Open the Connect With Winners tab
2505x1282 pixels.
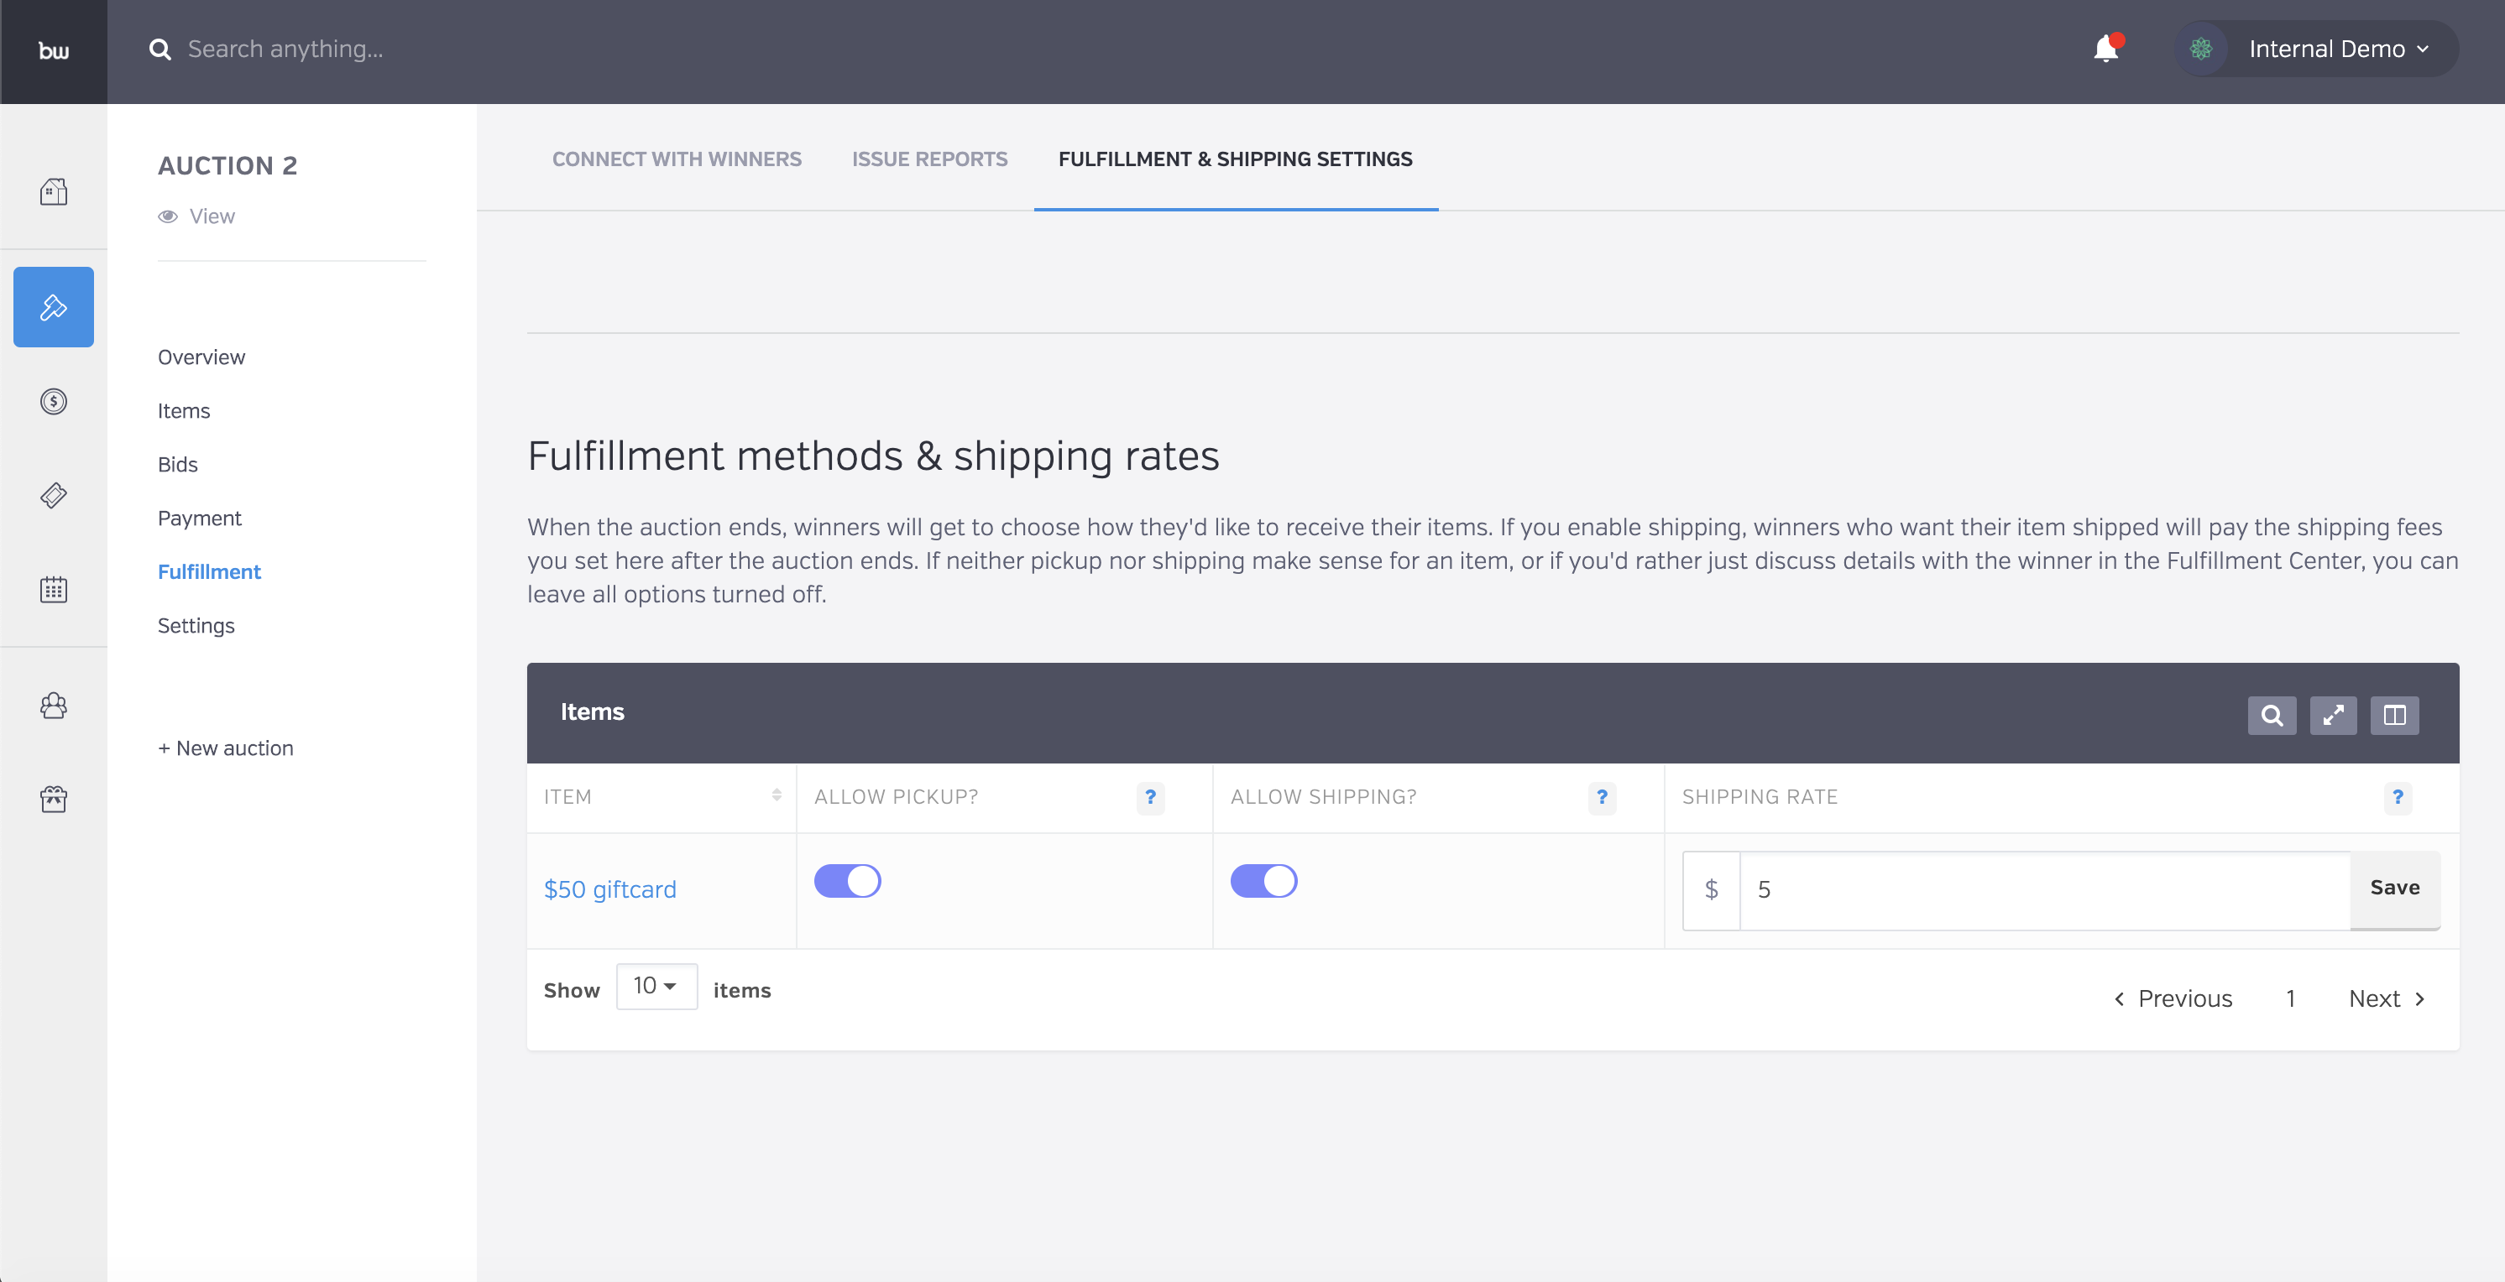(677, 159)
